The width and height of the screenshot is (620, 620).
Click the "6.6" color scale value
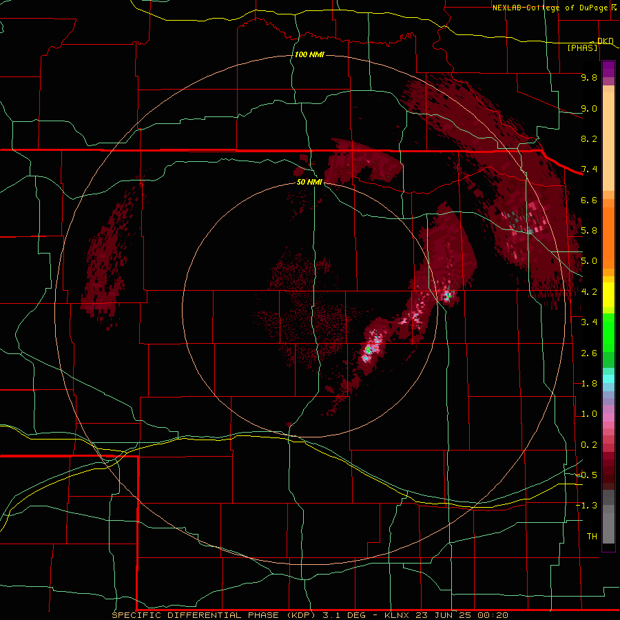click(x=589, y=200)
